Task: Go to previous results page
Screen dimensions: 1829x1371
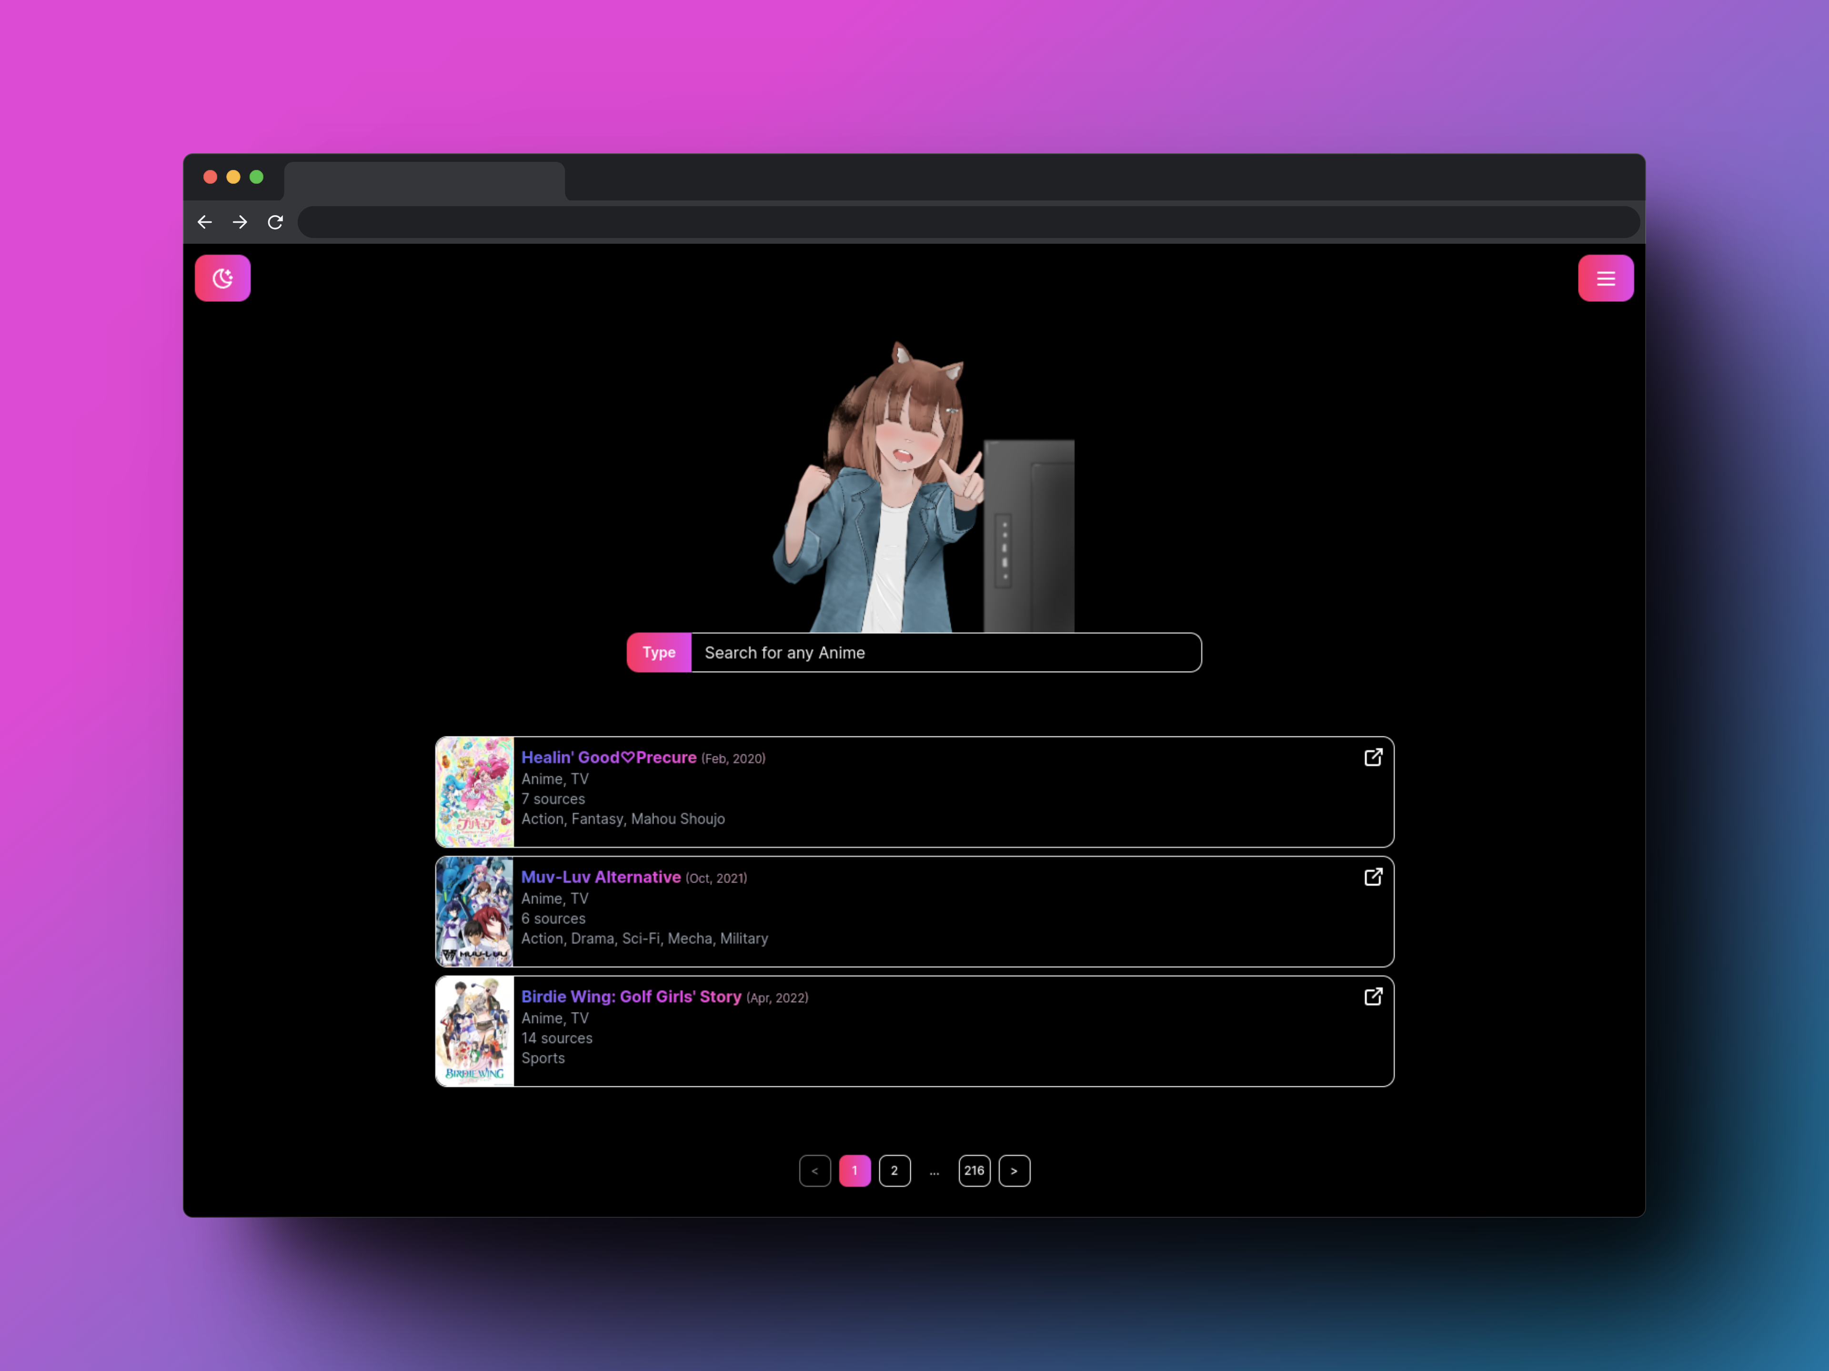Action: pos(814,1170)
